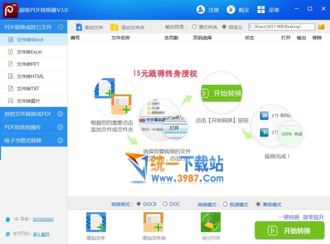The width and height of the screenshot is (330, 244).
Task: Click 添加文件夹 label in top toolbar
Action: pyautogui.click(x=133, y=28)
